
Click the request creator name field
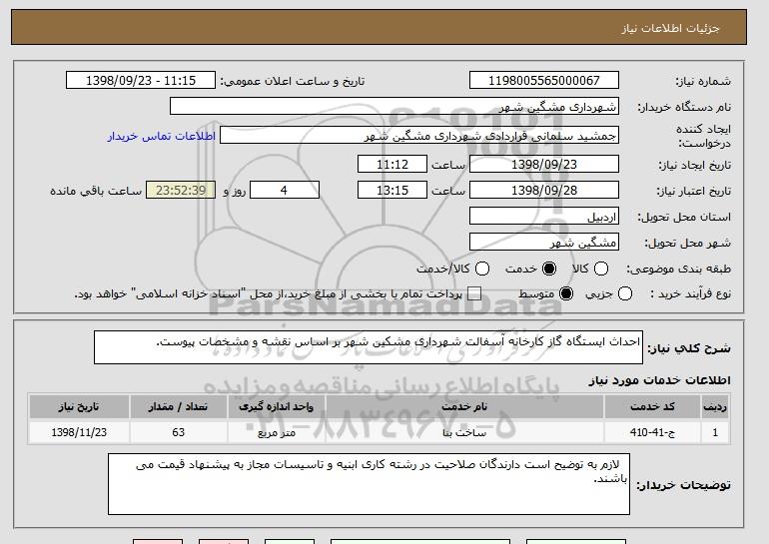coord(419,136)
